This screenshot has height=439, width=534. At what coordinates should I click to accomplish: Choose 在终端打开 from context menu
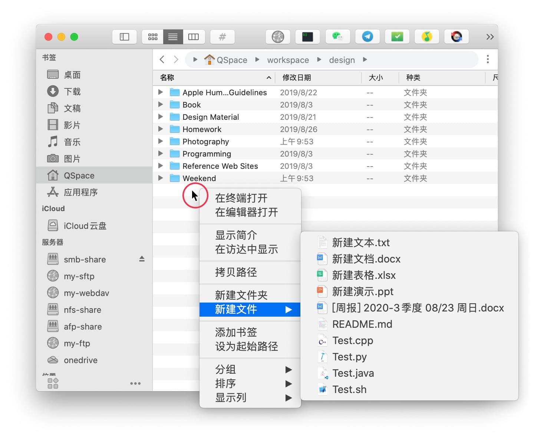[x=241, y=198]
